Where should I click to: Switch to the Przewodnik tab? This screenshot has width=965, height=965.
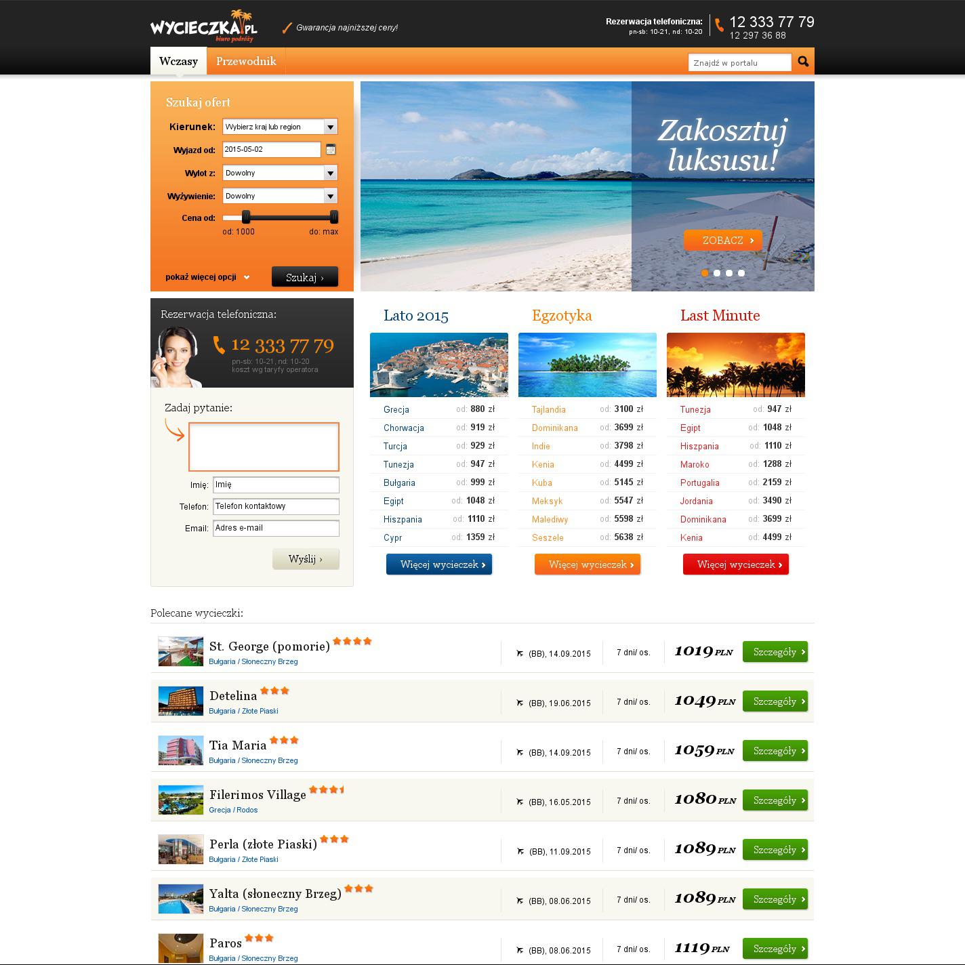point(246,61)
